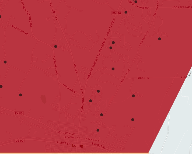Select the marker directly above the E Fannin St labels
Screen dimensions: 192x154
point(98,130)
